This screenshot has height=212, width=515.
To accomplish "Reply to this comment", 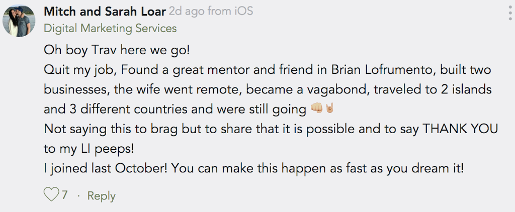I will 101,196.
